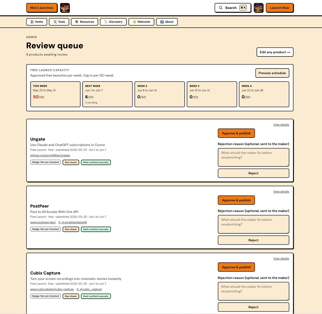Click the Preview schedule button
The width and height of the screenshot is (322, 314).
[x=272, y=73]
